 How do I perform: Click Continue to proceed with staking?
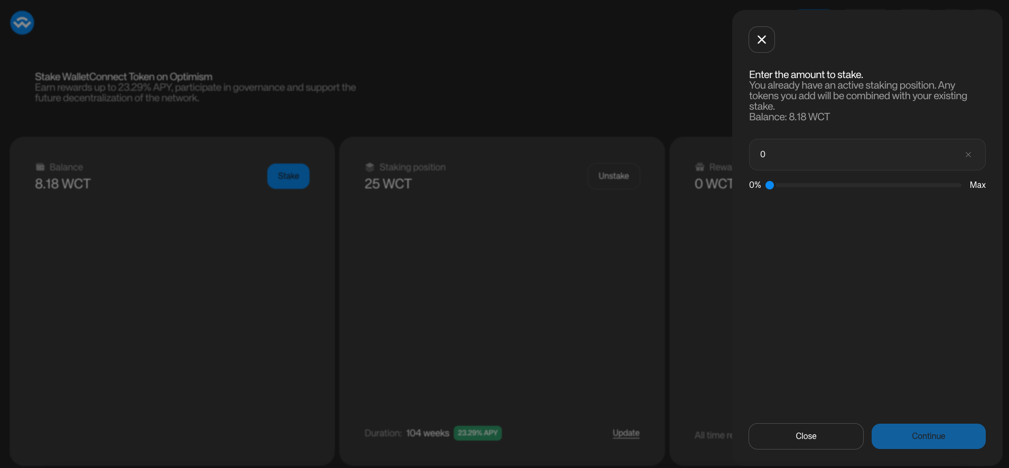[x=928, y=436]
